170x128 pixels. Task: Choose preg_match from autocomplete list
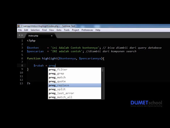click(75, 78)
